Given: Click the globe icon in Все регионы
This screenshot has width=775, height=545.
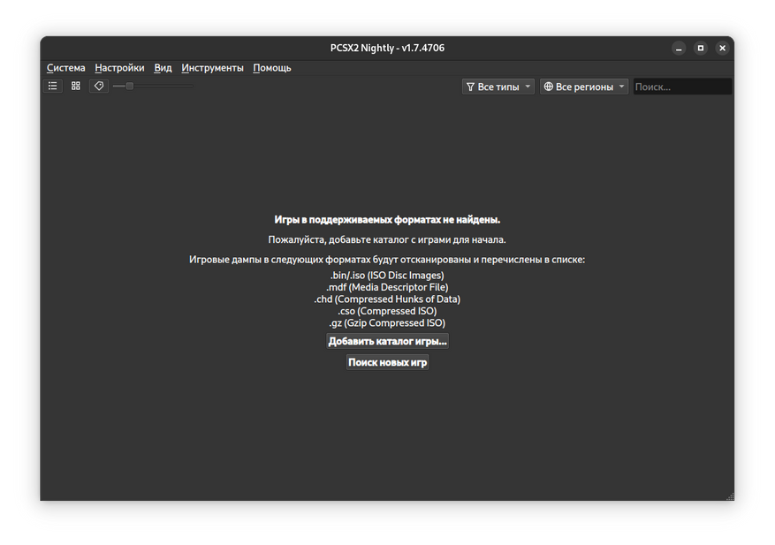Looking at the screenshot, I should 549,87.
